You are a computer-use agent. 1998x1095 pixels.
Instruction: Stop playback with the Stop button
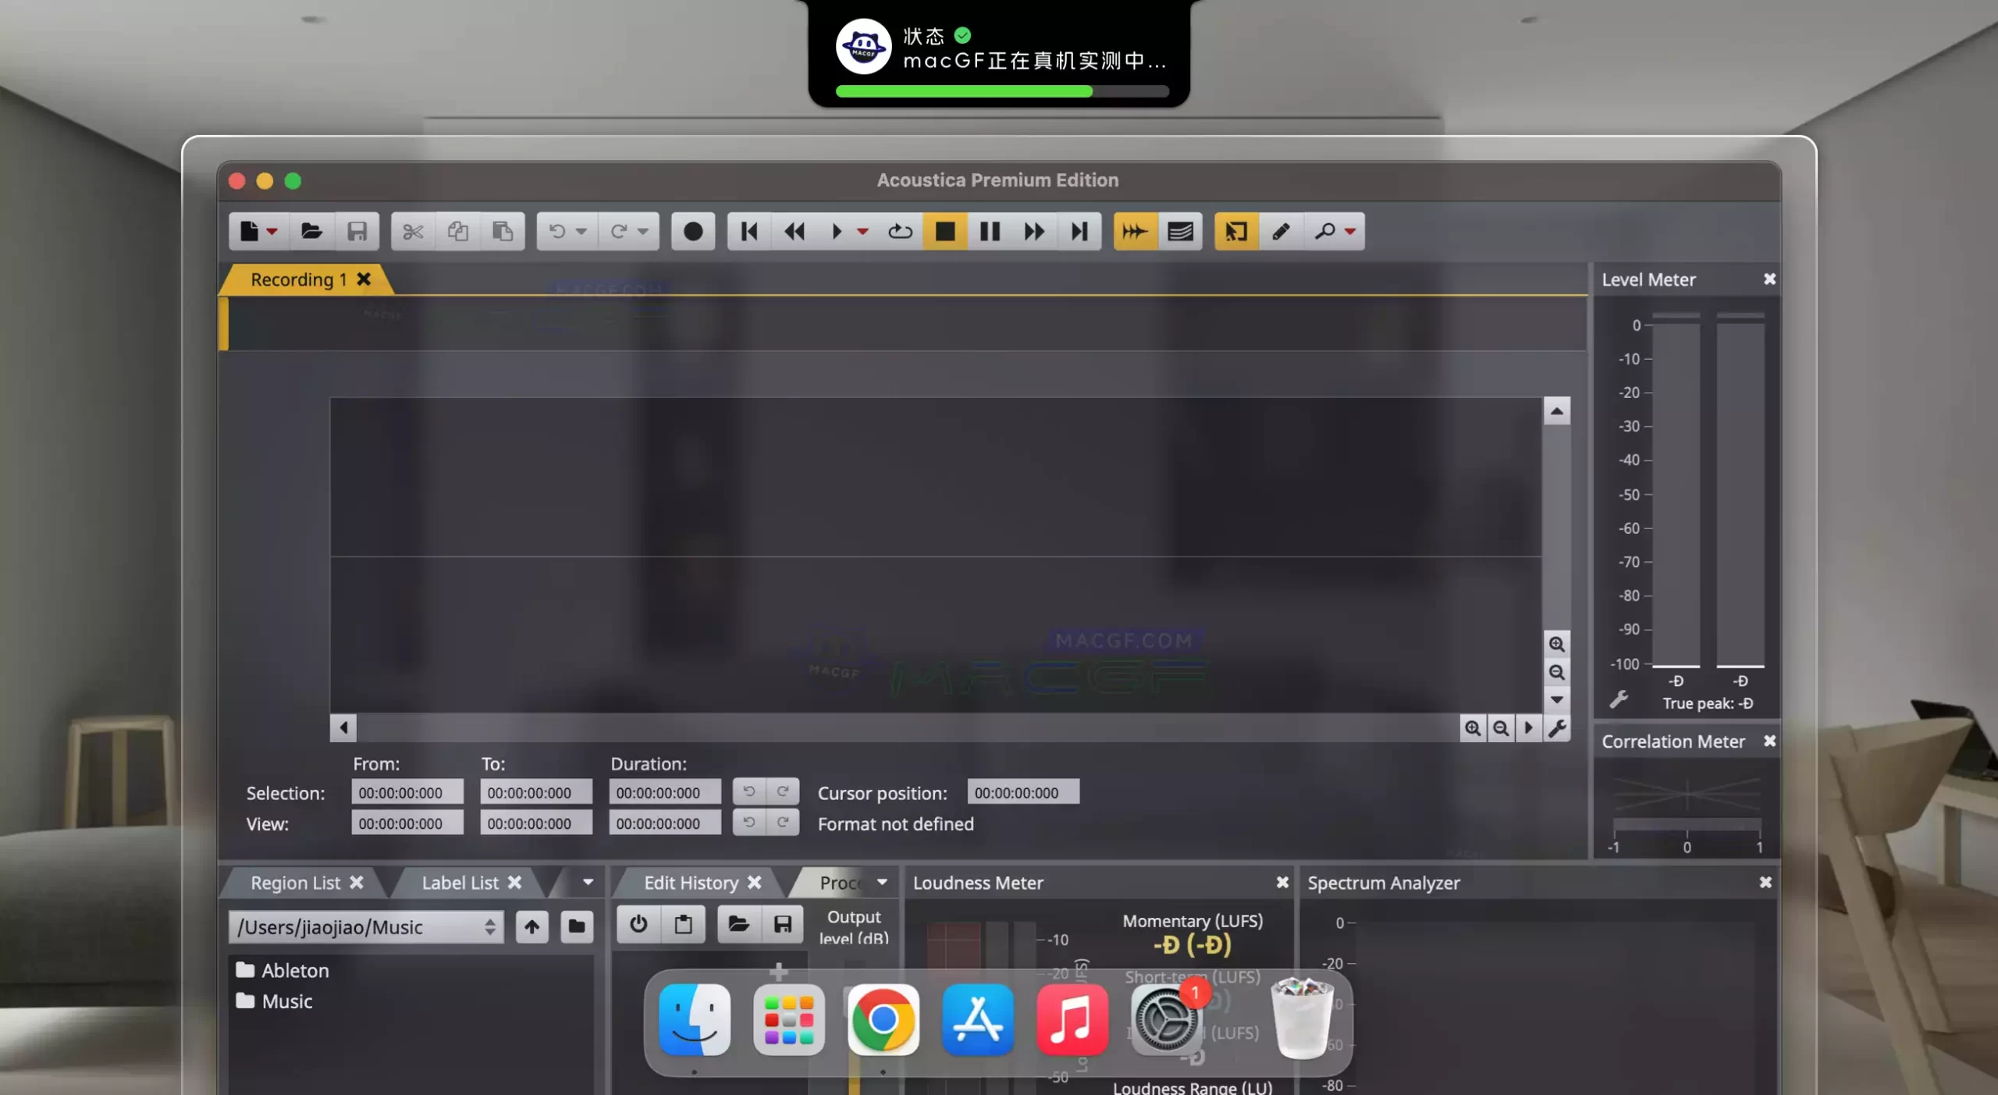(x=945, y=231)
